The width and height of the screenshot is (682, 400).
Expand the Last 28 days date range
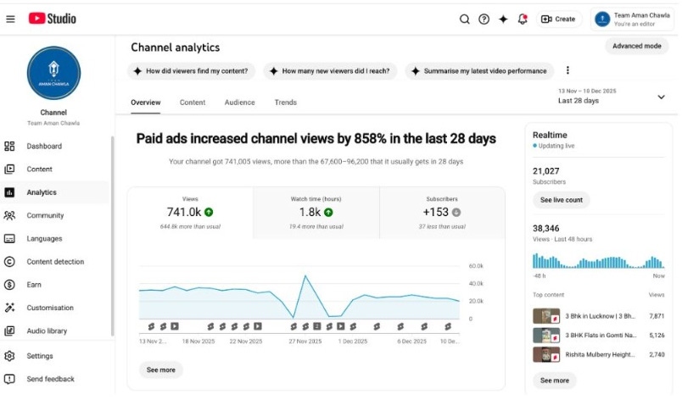(661, 97)
